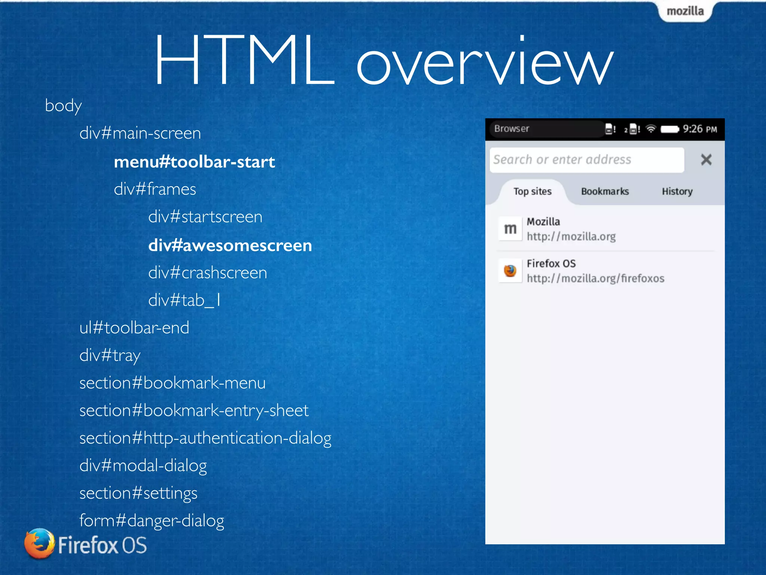
Task: Click bold 'menu#toolbar-start' text
Action: [194, 162]
